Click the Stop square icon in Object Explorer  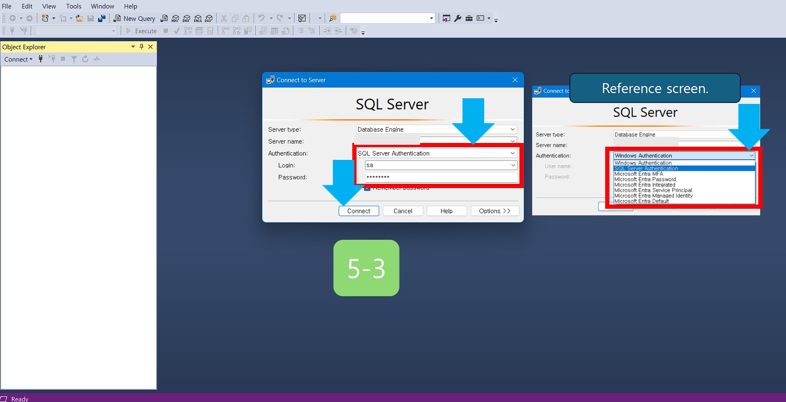click(x=63, y=59)
